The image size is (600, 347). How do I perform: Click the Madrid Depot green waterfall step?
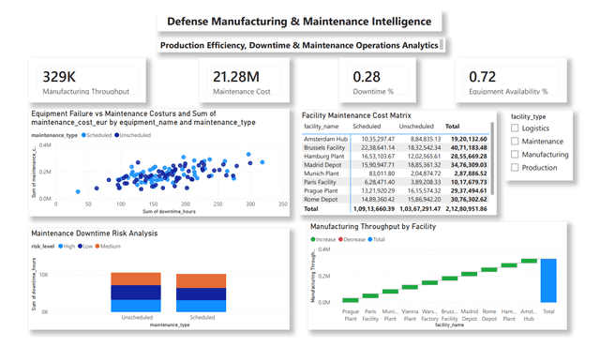[x=469, y=274]
